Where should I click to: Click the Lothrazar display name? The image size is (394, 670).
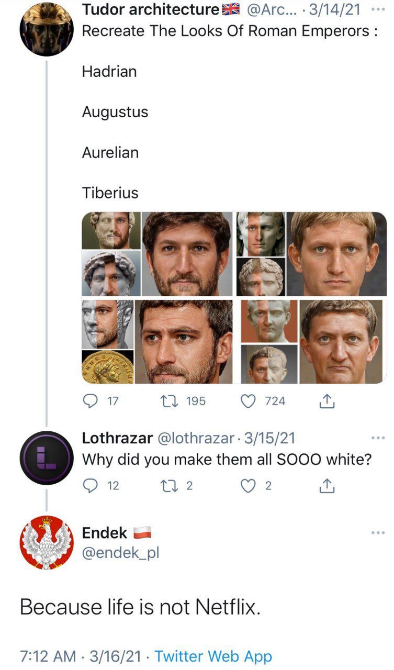[x=117, y=438]
